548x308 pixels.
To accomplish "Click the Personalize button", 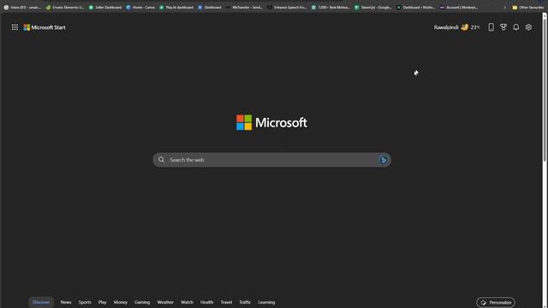I will [x=496, y=302].
